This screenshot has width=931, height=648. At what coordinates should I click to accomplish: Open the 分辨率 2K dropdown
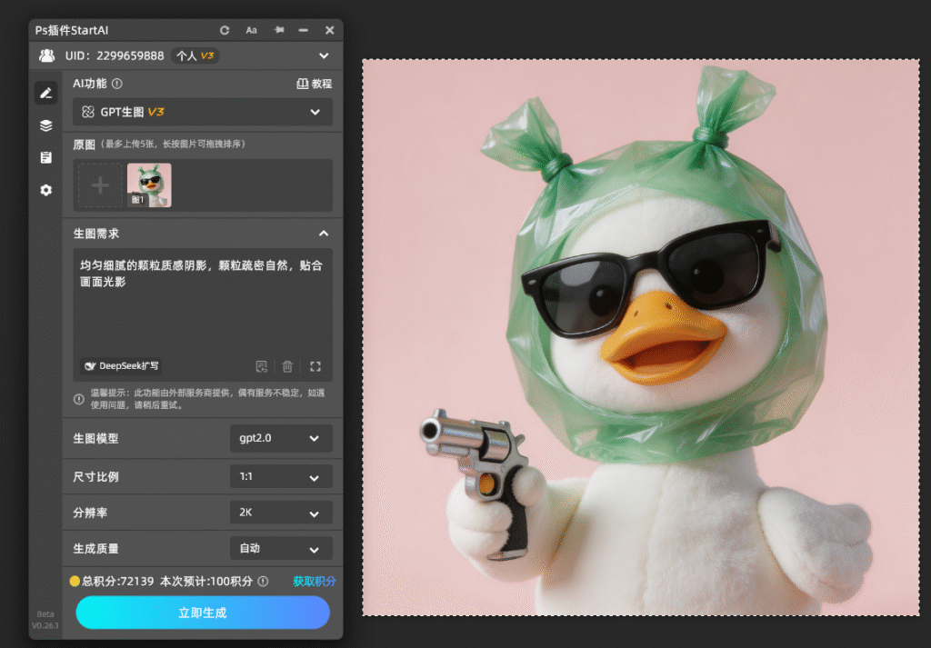tap(281, 512)
